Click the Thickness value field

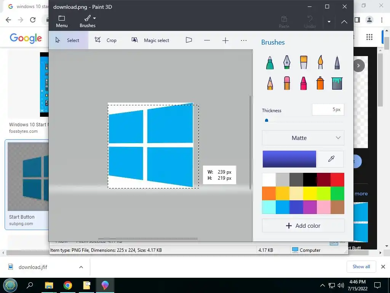pyautogui.click(x=328, y=109)
